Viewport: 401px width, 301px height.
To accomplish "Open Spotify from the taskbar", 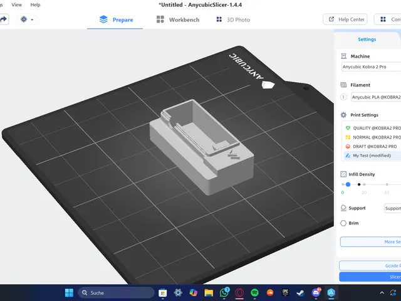I will click(255, 293).
